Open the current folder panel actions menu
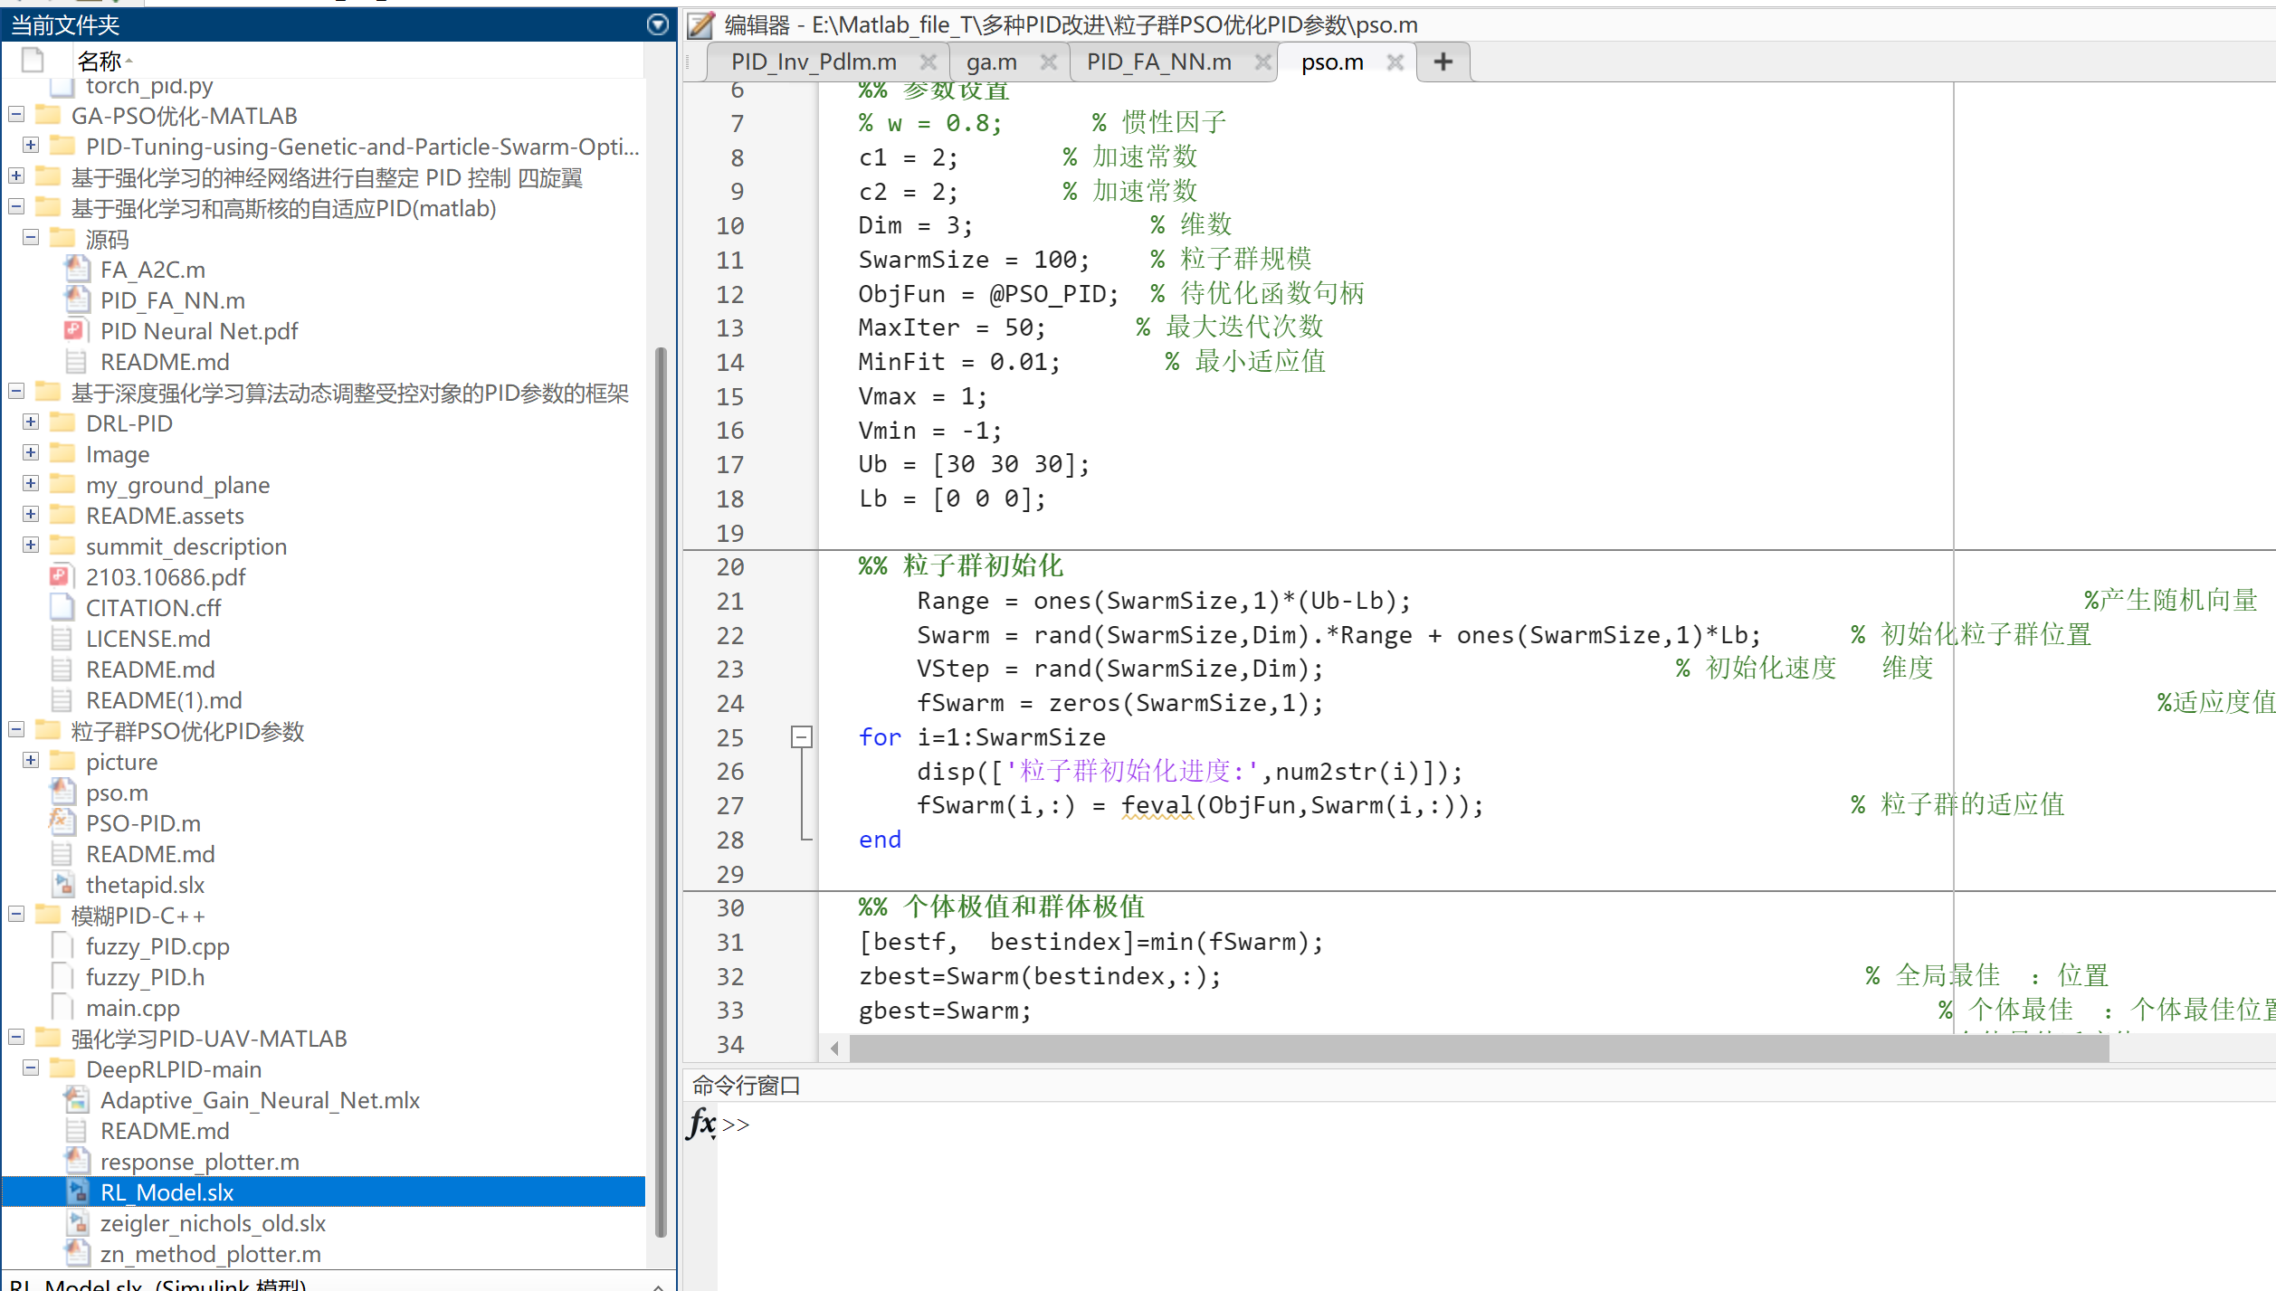The height and width of the screenshot is (1291, 2276). pos(658,24)
